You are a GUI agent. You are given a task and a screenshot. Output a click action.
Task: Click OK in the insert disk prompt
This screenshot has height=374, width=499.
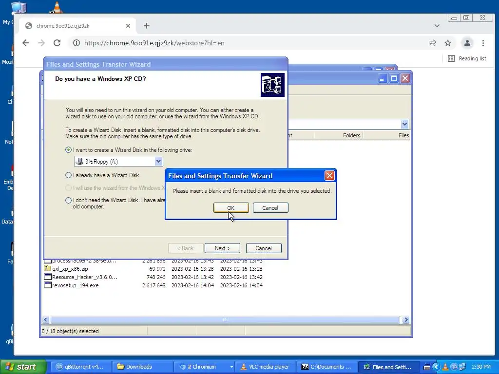coord(231,207)
